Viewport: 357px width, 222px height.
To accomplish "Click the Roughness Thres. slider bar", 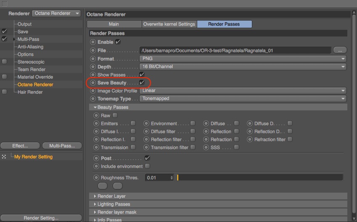I will coord(259,178).
